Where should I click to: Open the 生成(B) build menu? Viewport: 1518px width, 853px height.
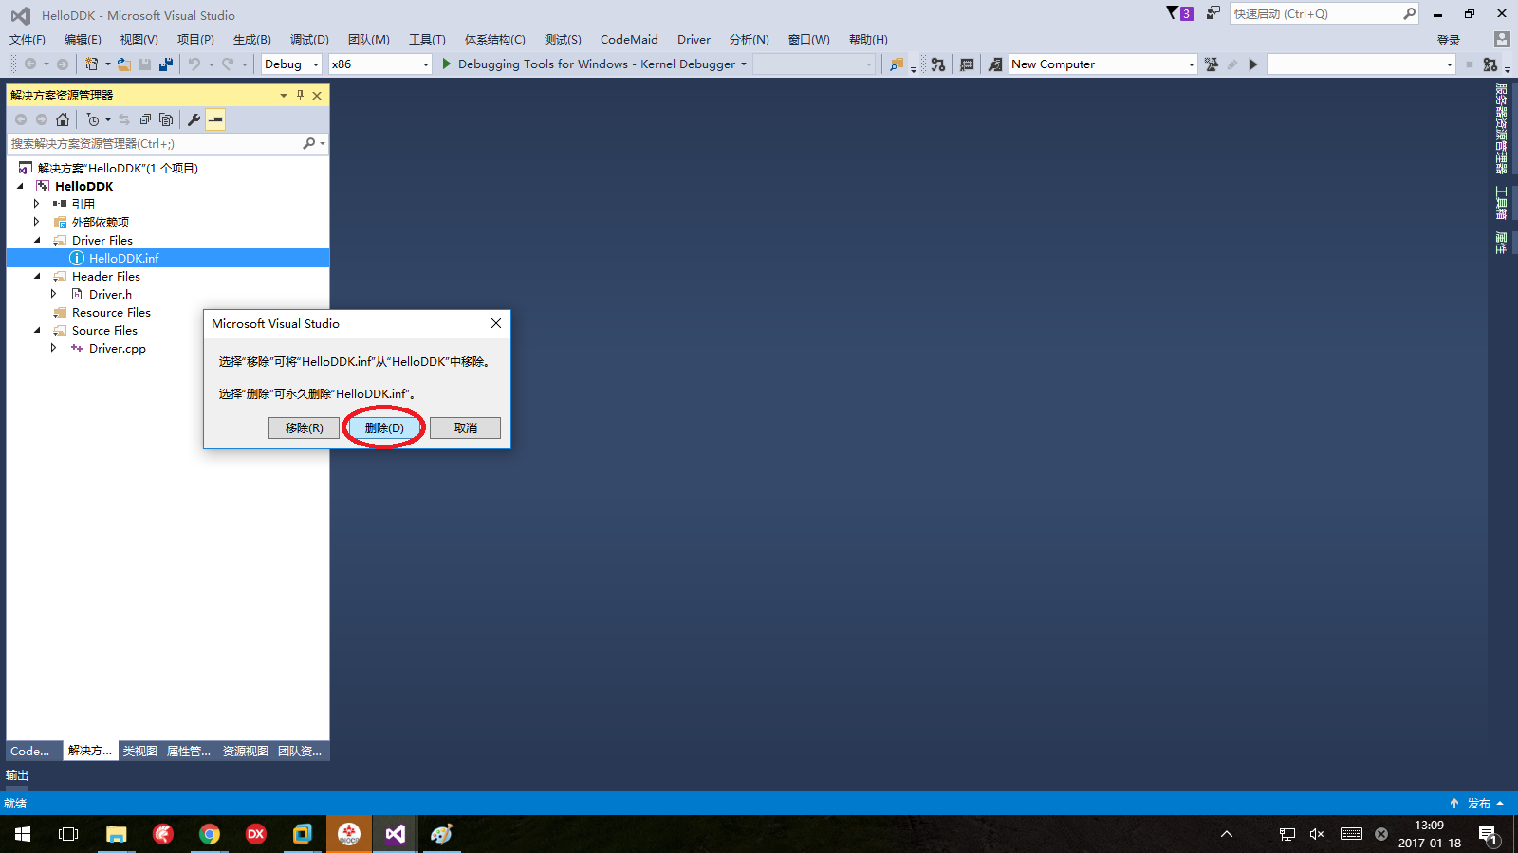[252, 40]
